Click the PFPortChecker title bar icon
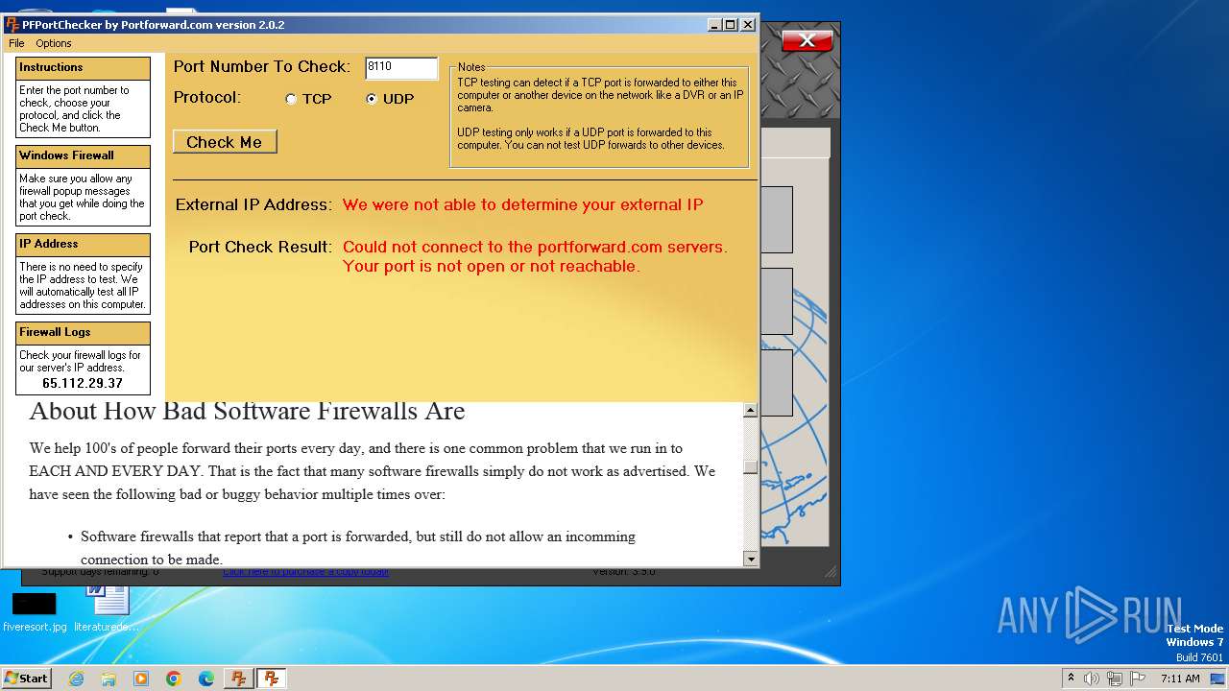This screenshot has width=1229, height=691. (12, 25)
